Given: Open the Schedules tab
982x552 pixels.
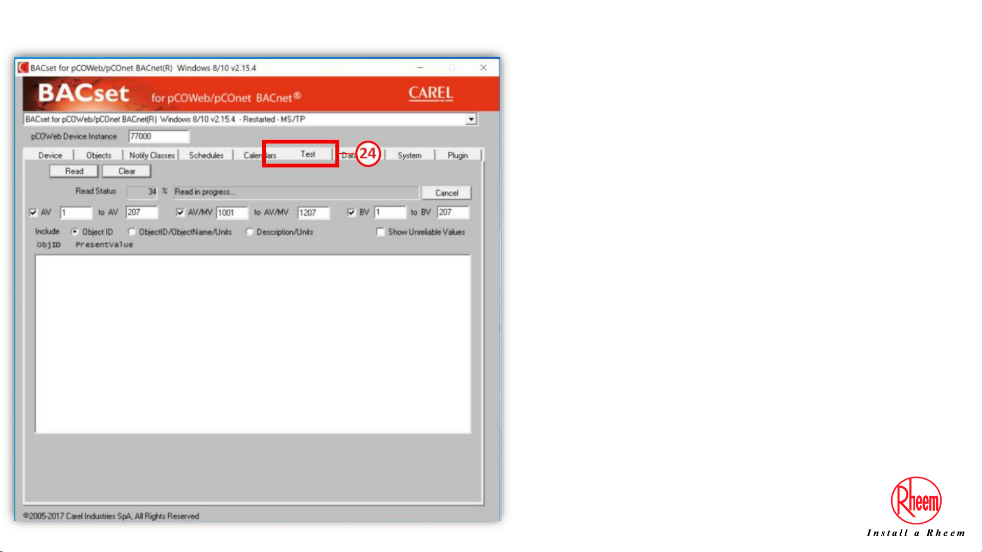Looking at the screenshot, I should (x=206, y=155).
